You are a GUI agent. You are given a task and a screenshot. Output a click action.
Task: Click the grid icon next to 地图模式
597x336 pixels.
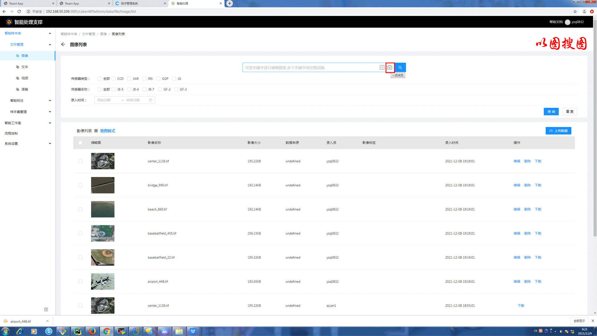click(x=96, y=131)
